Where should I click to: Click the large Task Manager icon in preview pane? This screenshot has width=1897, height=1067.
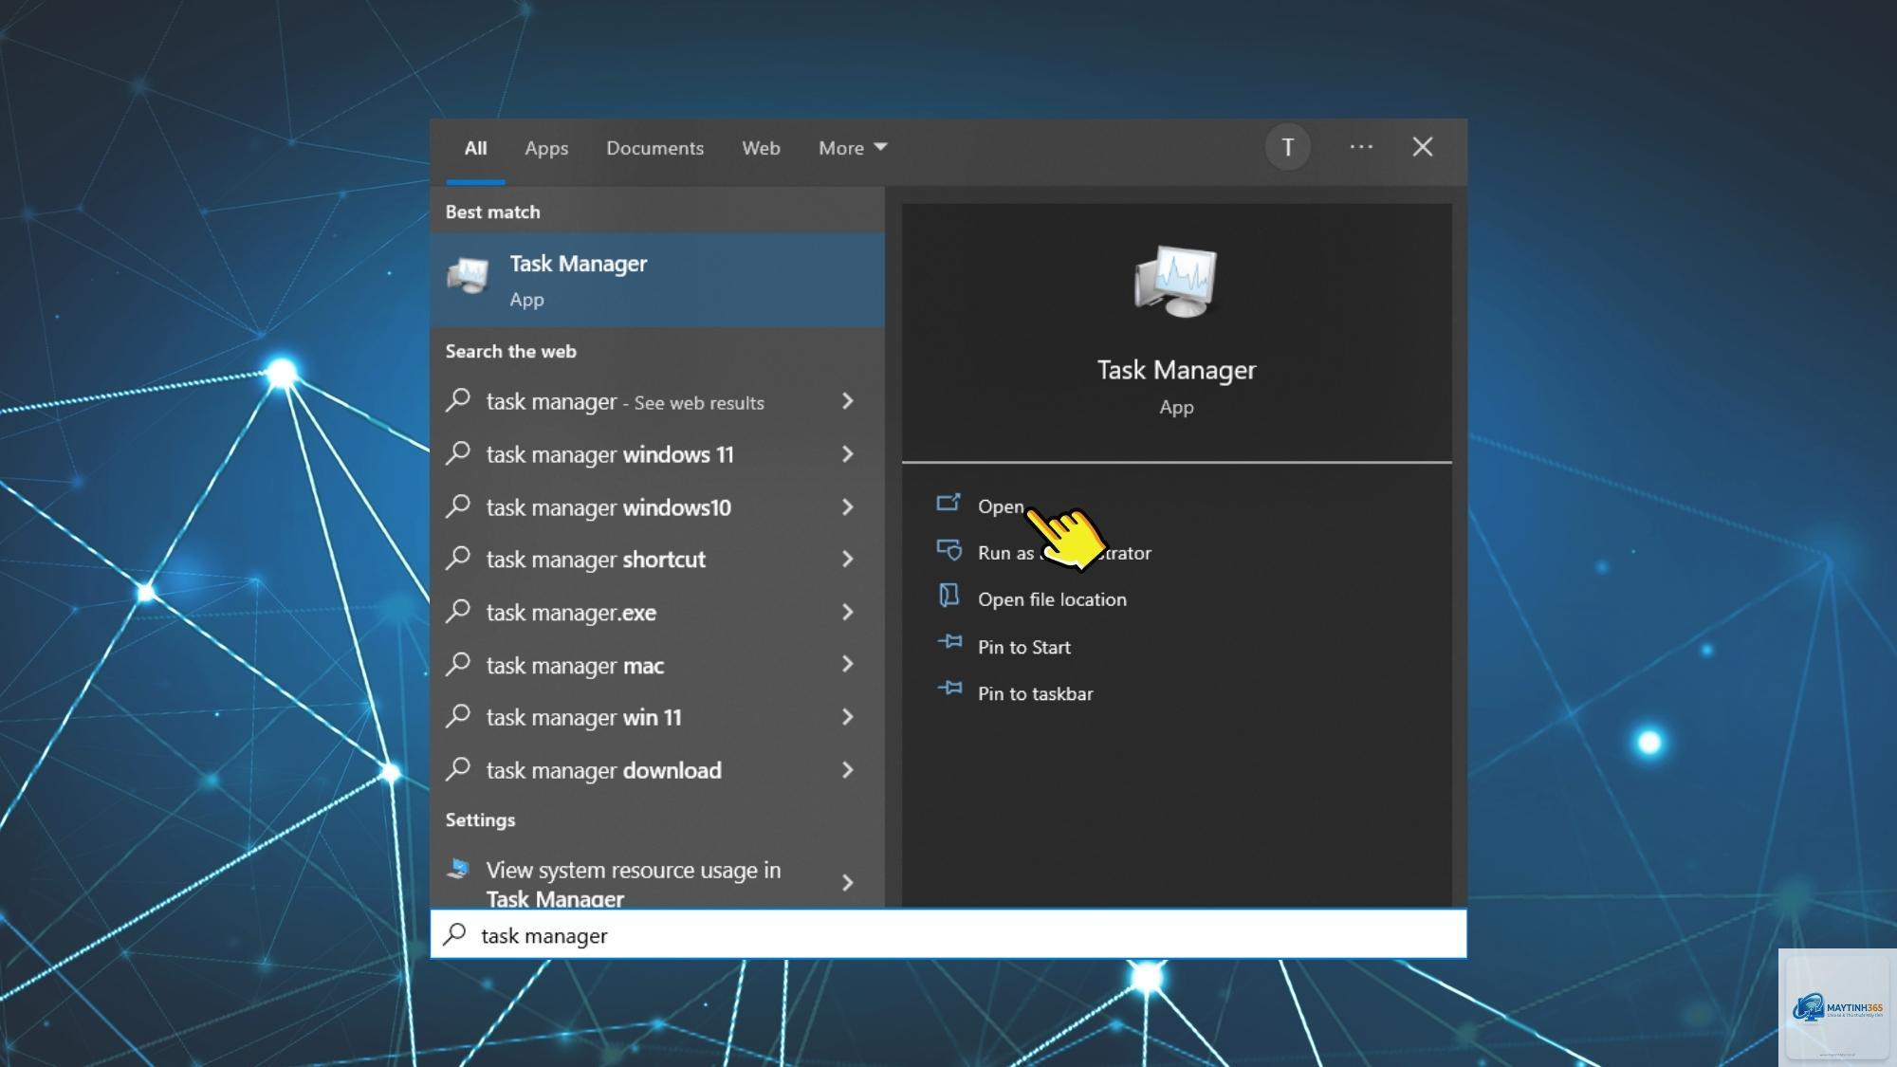tap(1176, 282)
